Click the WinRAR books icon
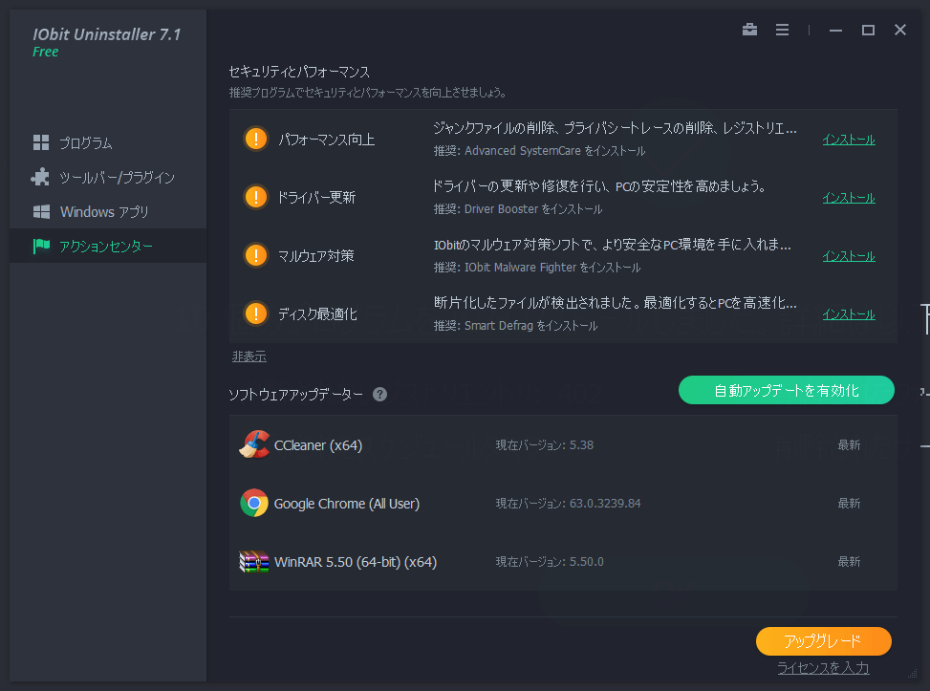 pyautogui.click(x=254, y=561)
